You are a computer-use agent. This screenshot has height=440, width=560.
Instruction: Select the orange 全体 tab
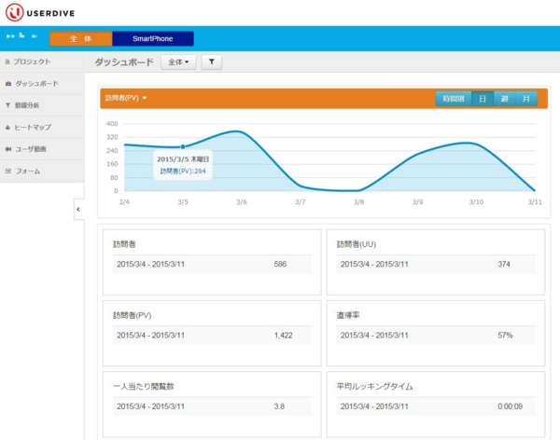(x=80, y=38)
